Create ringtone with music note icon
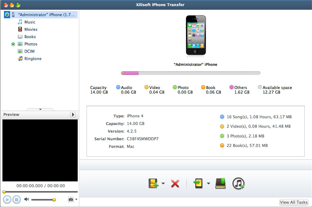The image size is (312, 207). (238, 183)
